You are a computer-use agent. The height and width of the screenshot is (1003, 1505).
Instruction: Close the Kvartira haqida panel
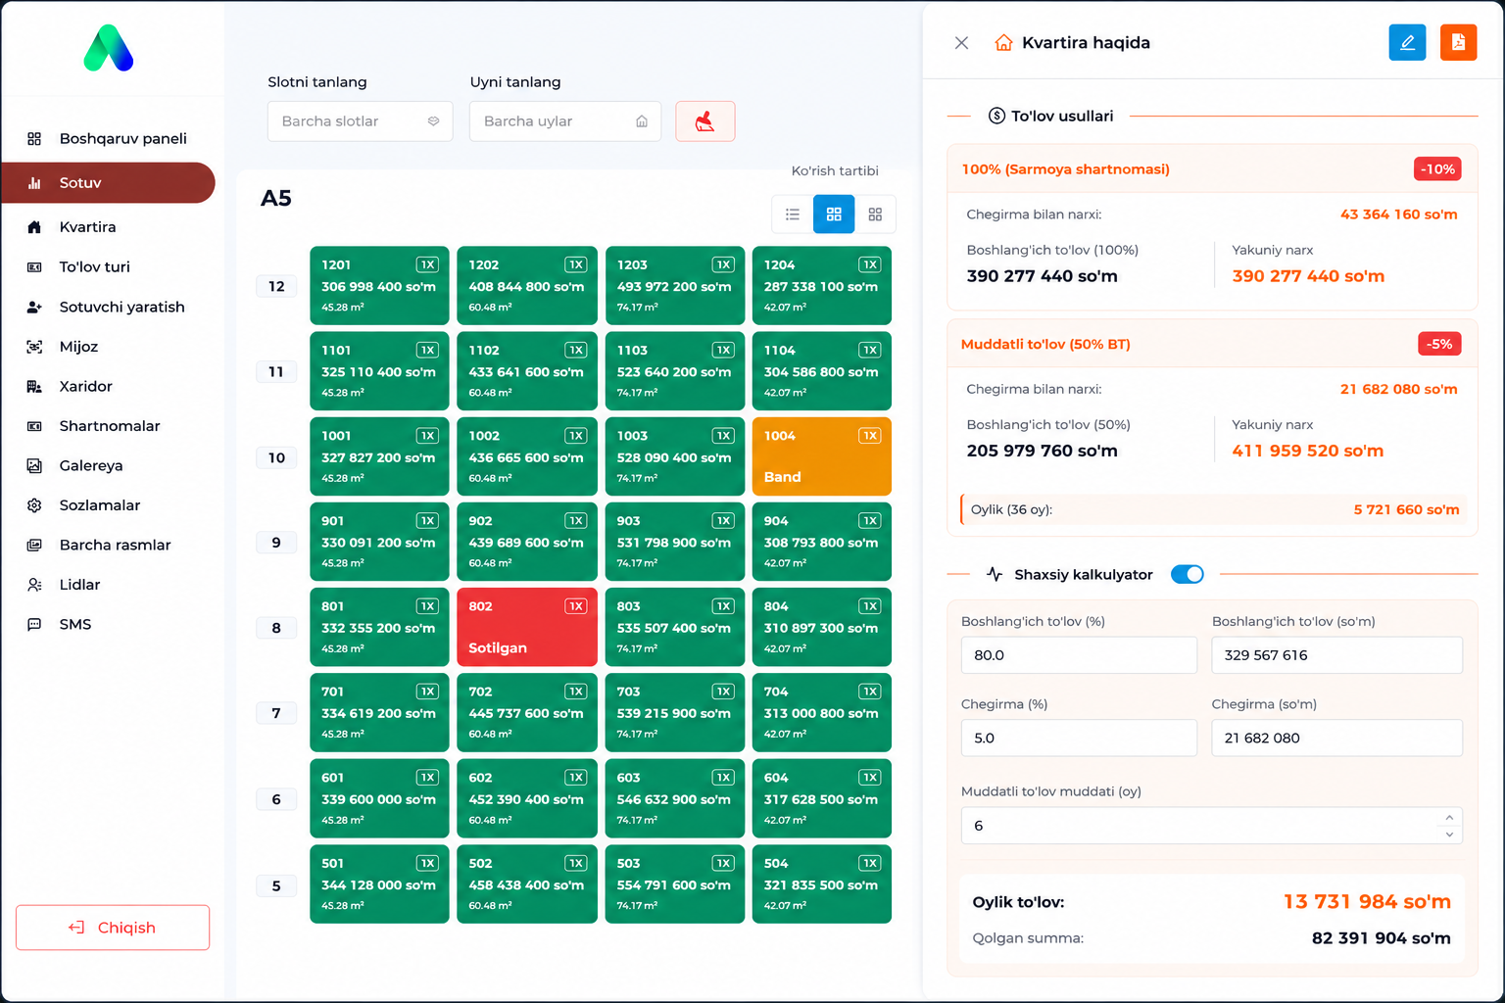[x=961, y=43]
